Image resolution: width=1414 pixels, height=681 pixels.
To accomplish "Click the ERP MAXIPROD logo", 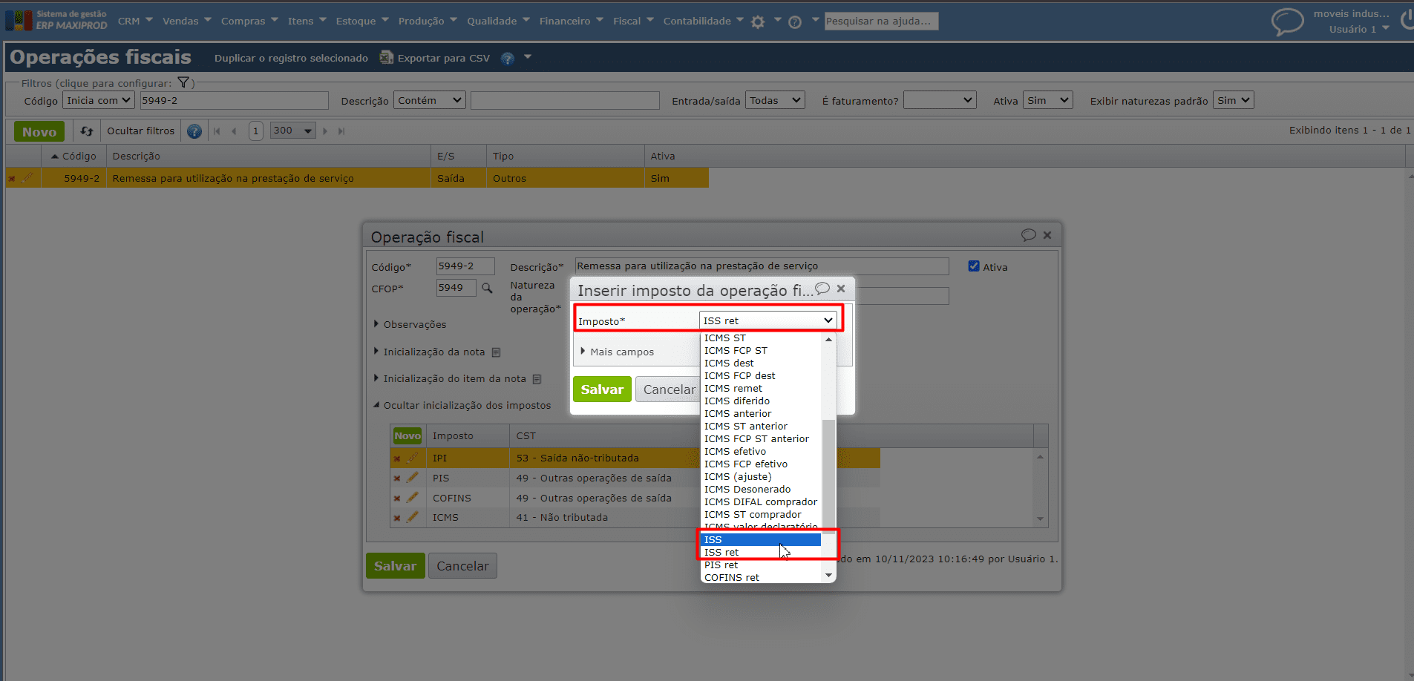I will pos(56,20).
